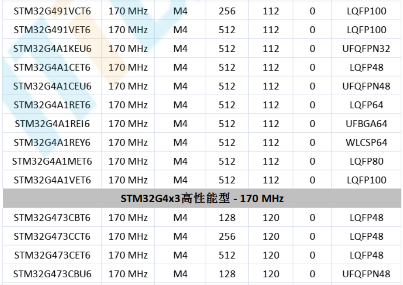Click the STM32G4A1REI6 cell
The height and width of the screenshot is (285, 403).
pyautogui.click(x=52, y=124)
